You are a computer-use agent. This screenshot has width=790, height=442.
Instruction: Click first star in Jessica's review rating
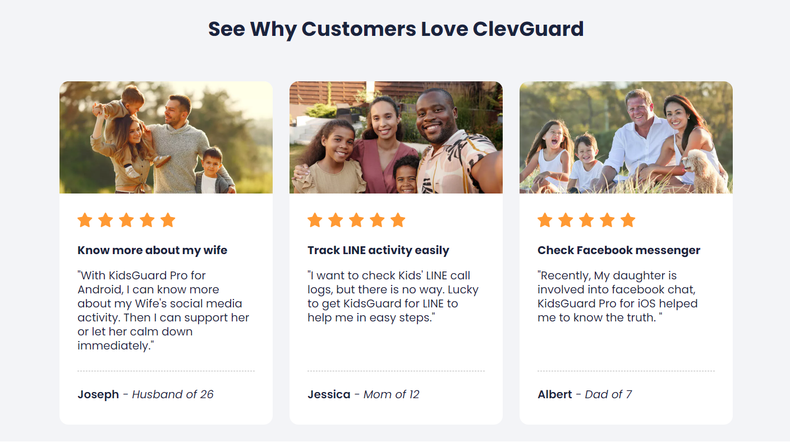tap(315, 220)
